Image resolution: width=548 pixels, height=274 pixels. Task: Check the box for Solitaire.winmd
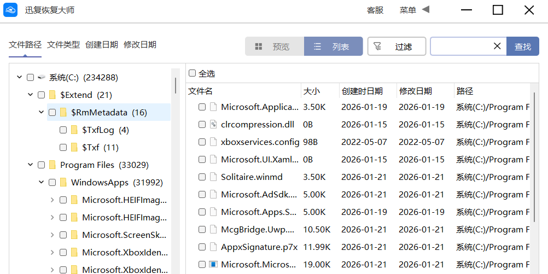tap(202, 177)
